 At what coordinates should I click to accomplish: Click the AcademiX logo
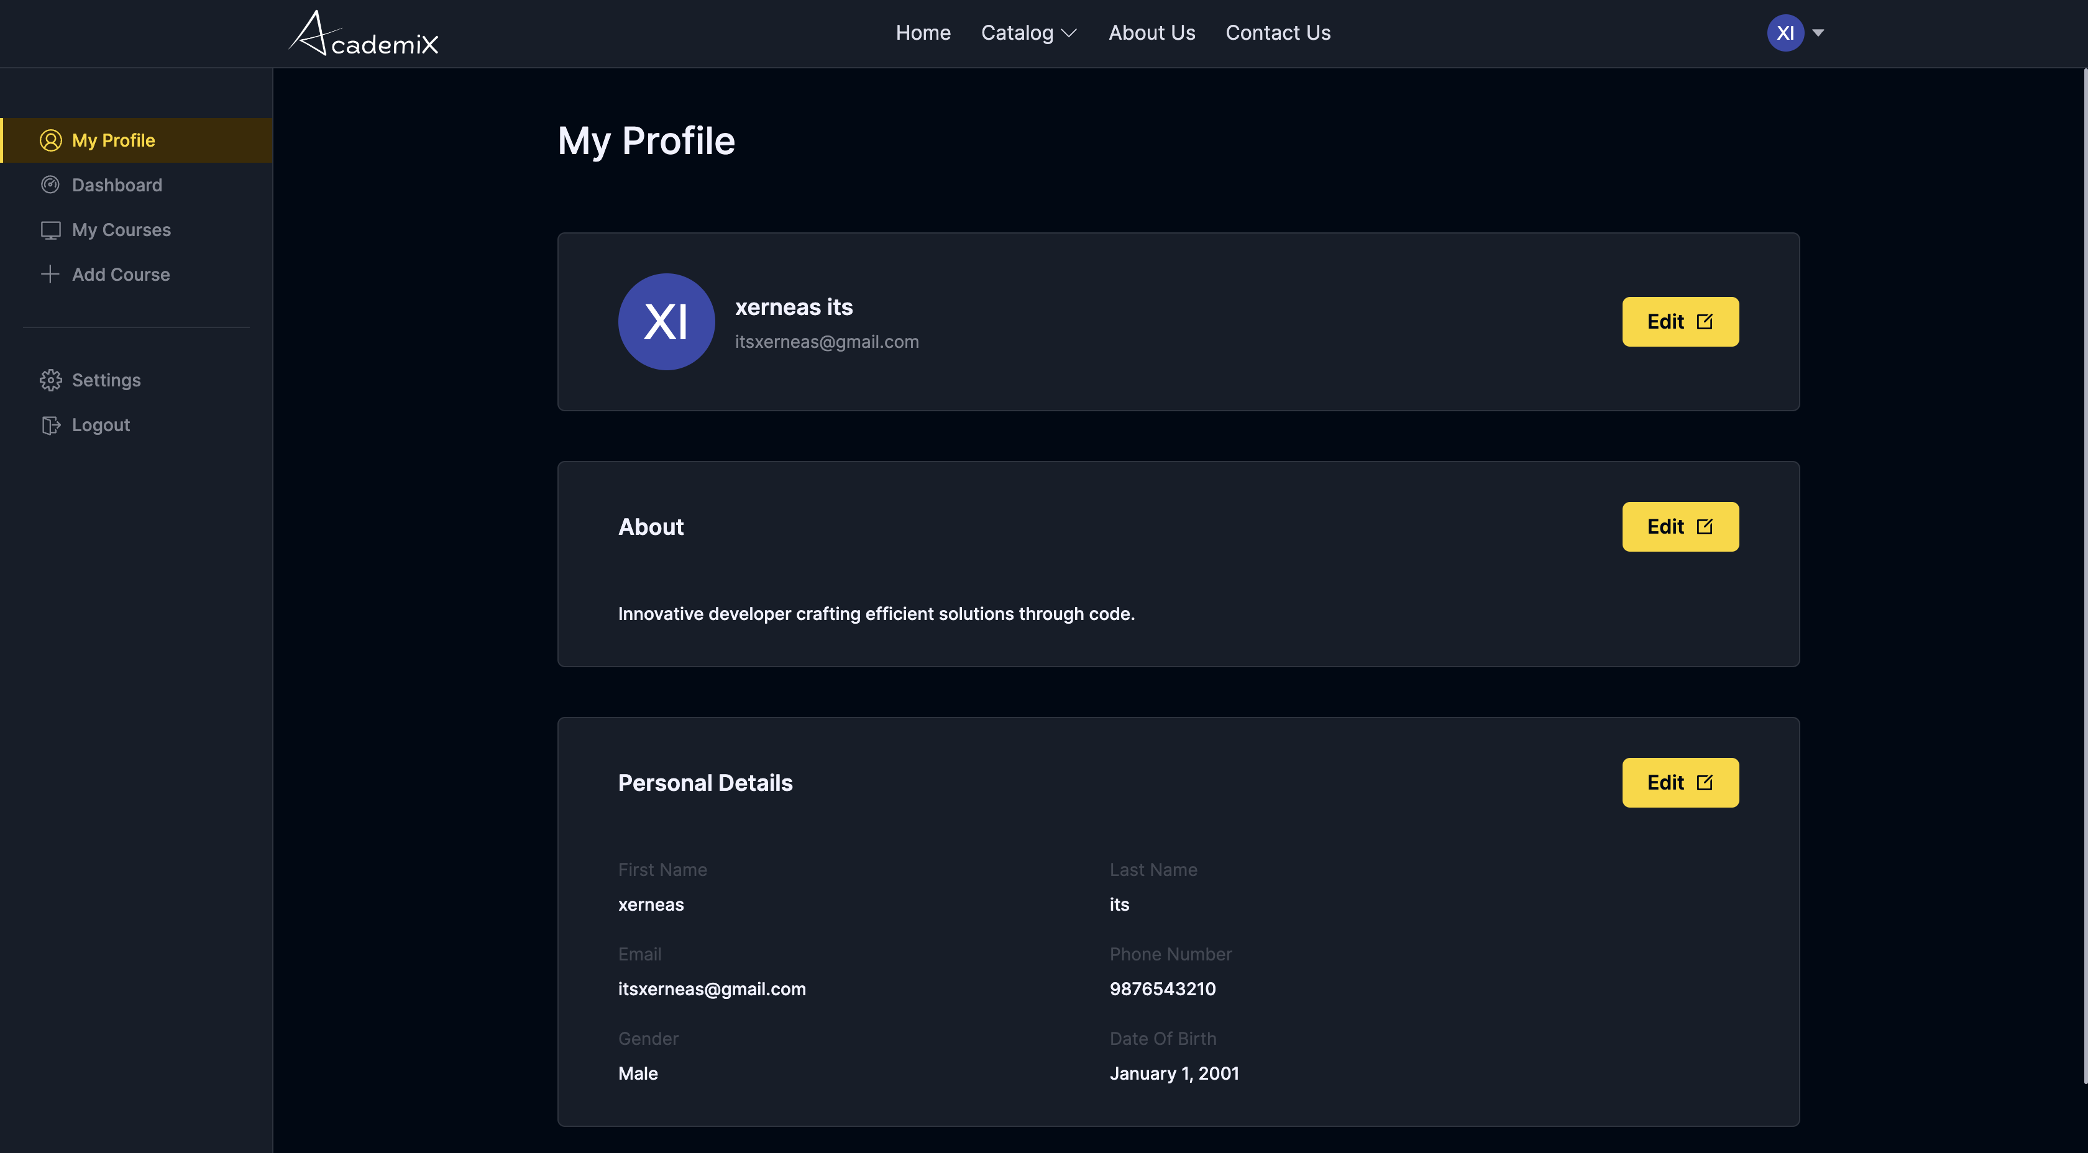363,33
